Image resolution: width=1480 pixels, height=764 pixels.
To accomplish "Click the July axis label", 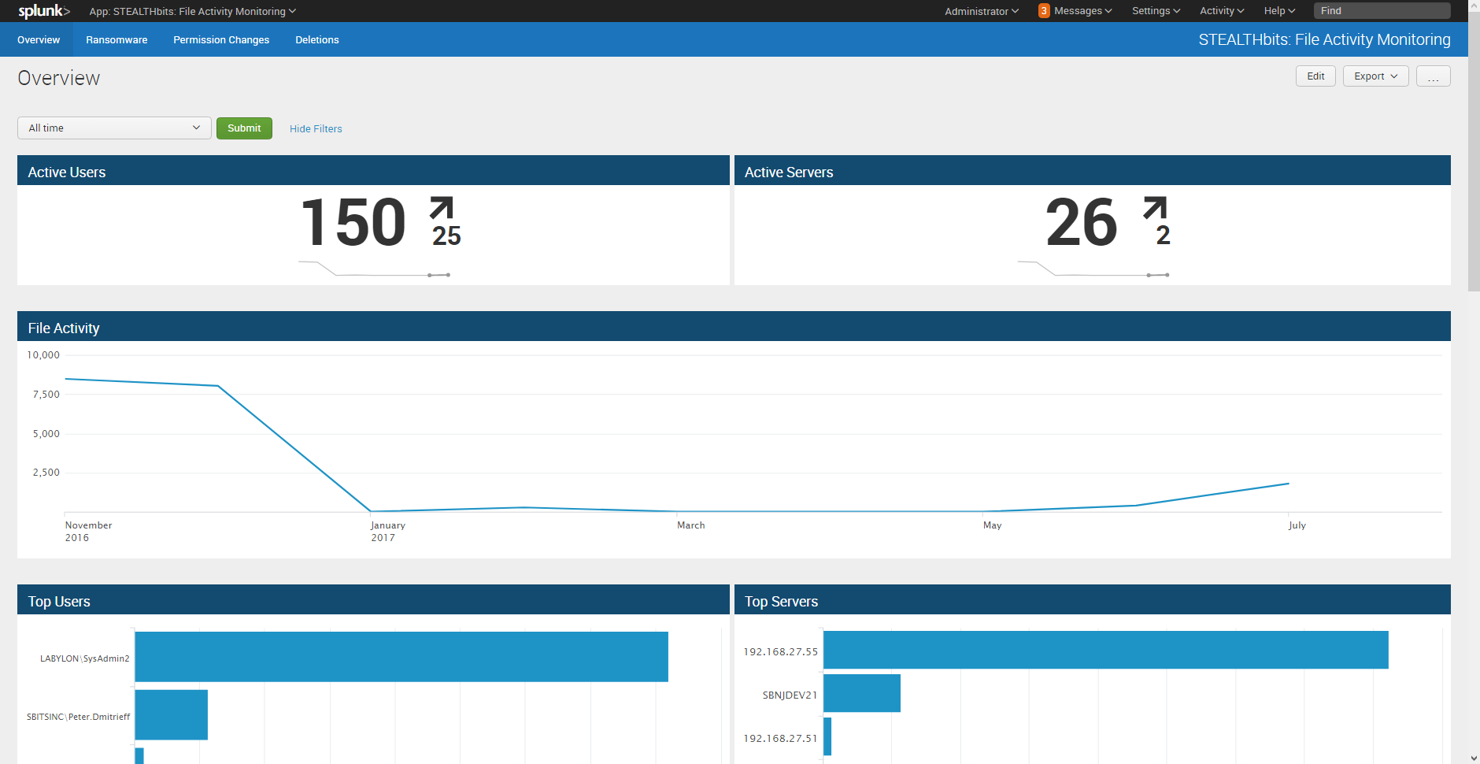I will (1297, 525).
